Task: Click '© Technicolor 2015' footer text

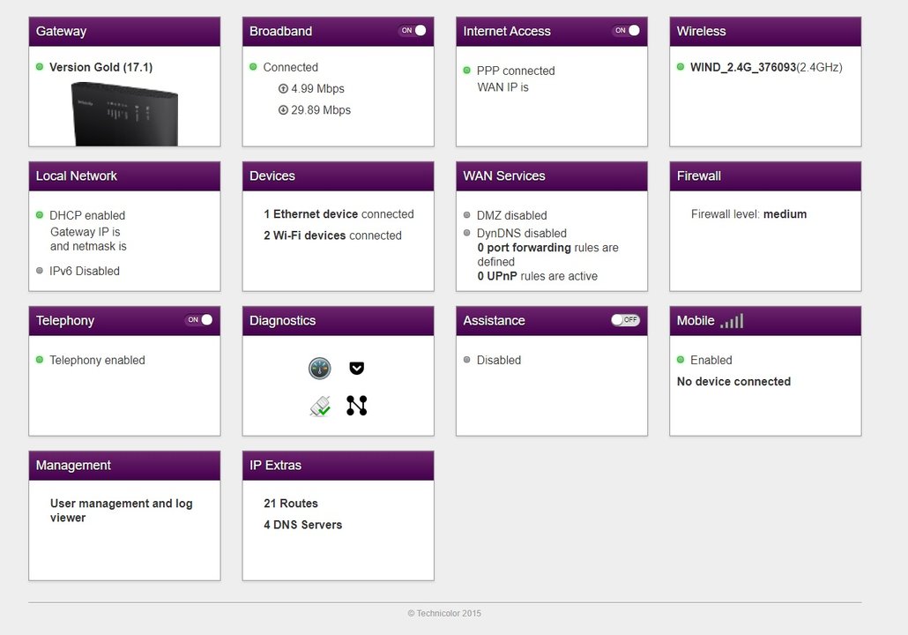Action: click(x=444, y=613)
